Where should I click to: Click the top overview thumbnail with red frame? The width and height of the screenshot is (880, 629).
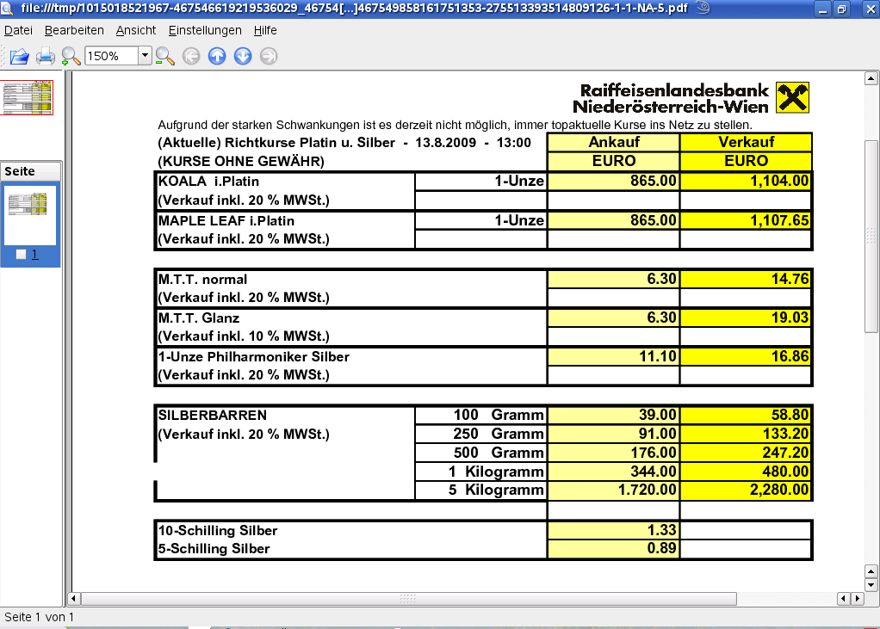[x=27, y=97]
